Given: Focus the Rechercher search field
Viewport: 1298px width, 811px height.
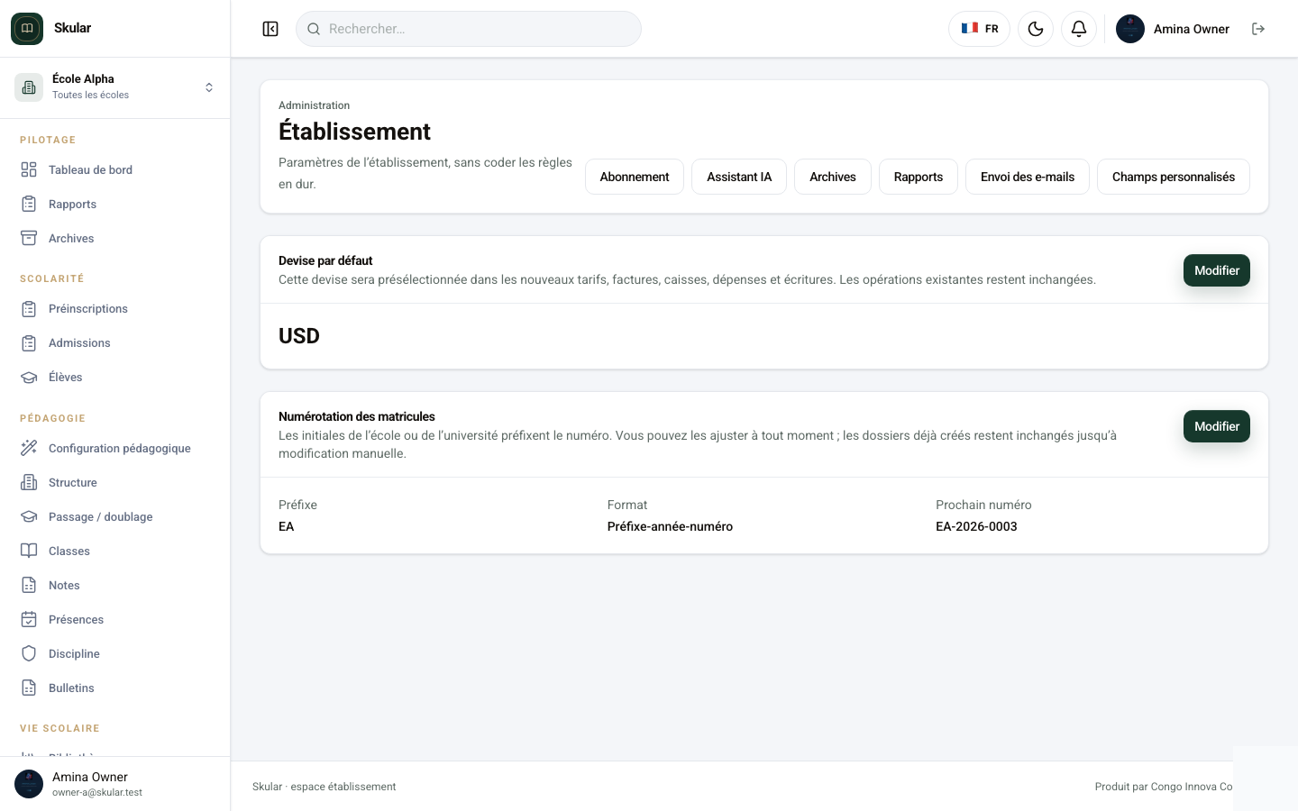Looking at the screenshot, I should 469,29.
